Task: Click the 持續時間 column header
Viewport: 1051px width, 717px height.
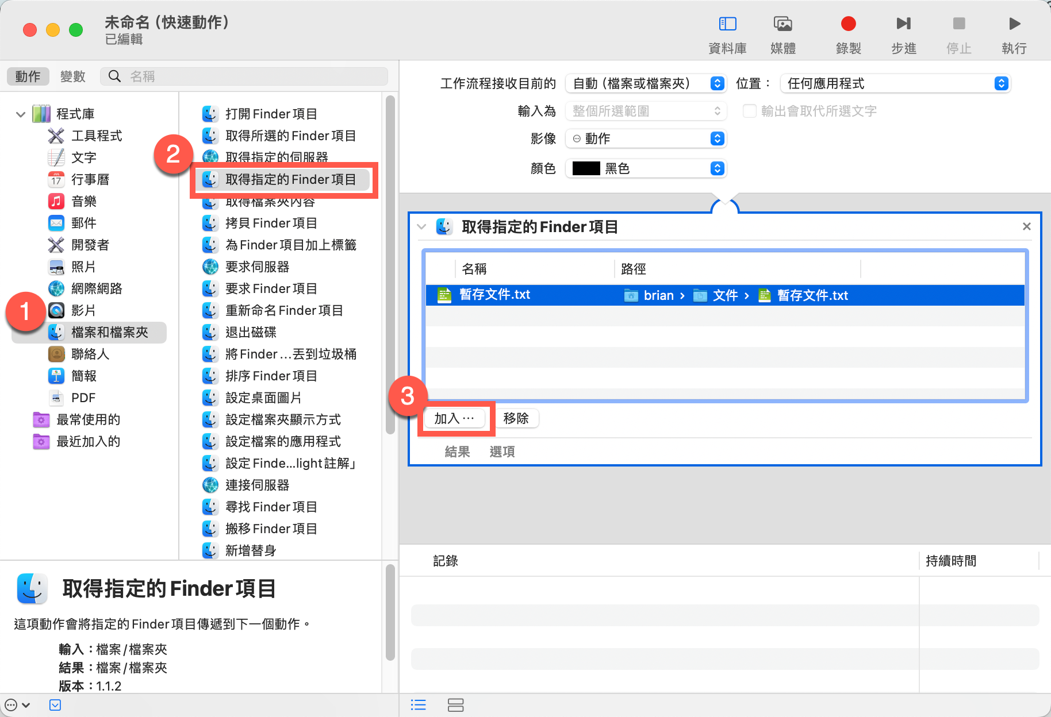Action: tap(951, 561)
